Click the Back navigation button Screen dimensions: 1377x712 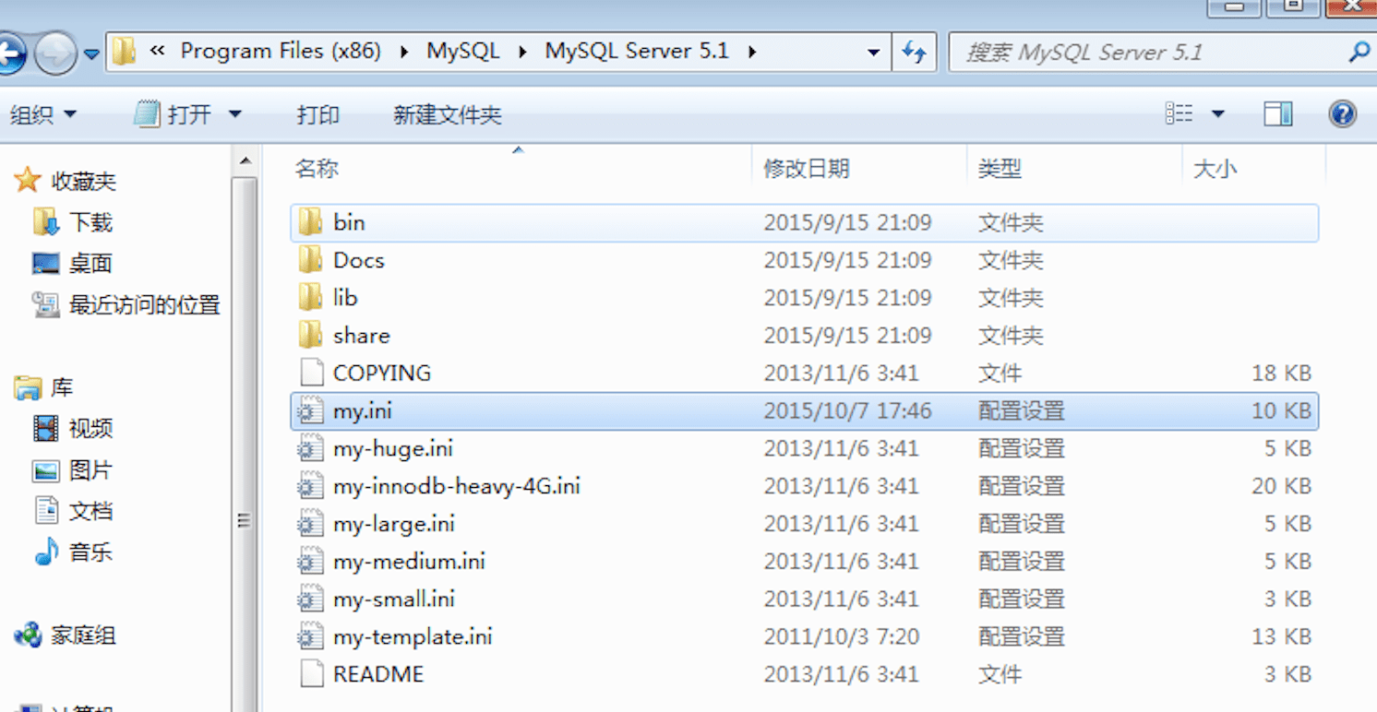coord(11,53)
